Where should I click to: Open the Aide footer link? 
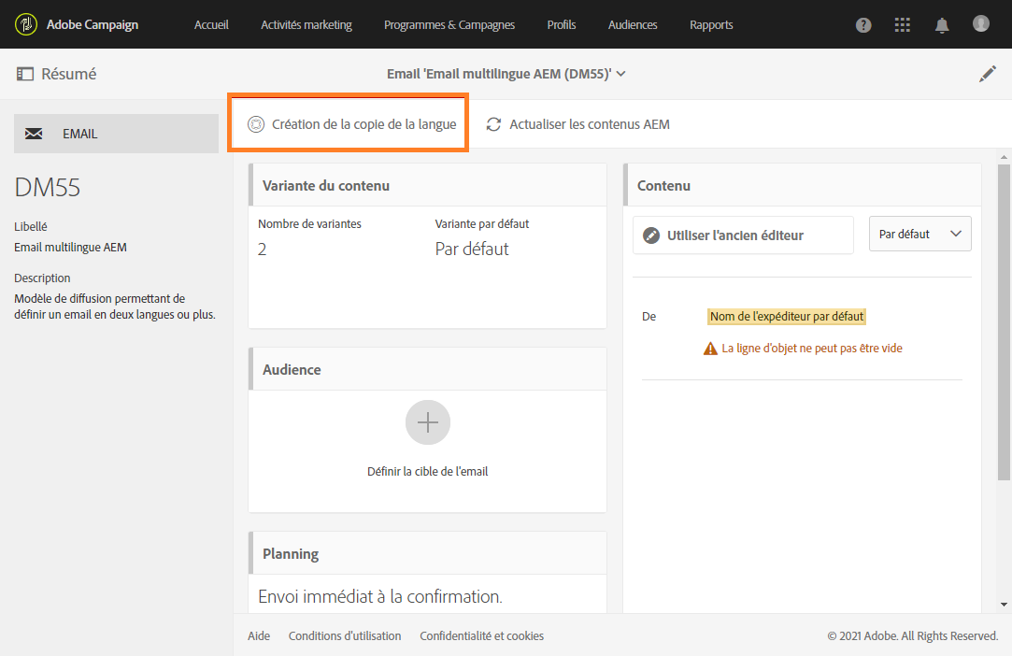click(x=259, y=636)
